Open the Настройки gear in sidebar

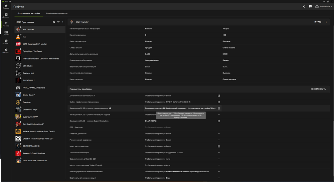point(6,51)
